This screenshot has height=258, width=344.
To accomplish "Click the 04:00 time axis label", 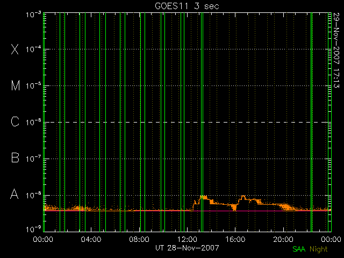I will (91, 239).
